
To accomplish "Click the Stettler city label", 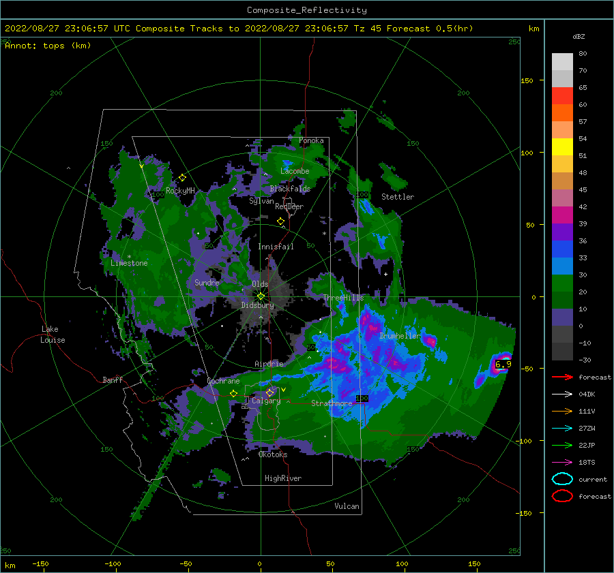I will (x=398, y=197).
